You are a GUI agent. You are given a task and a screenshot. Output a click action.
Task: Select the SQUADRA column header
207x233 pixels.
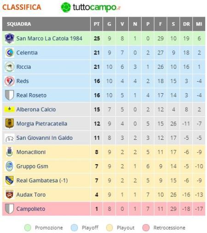(46, 24)
